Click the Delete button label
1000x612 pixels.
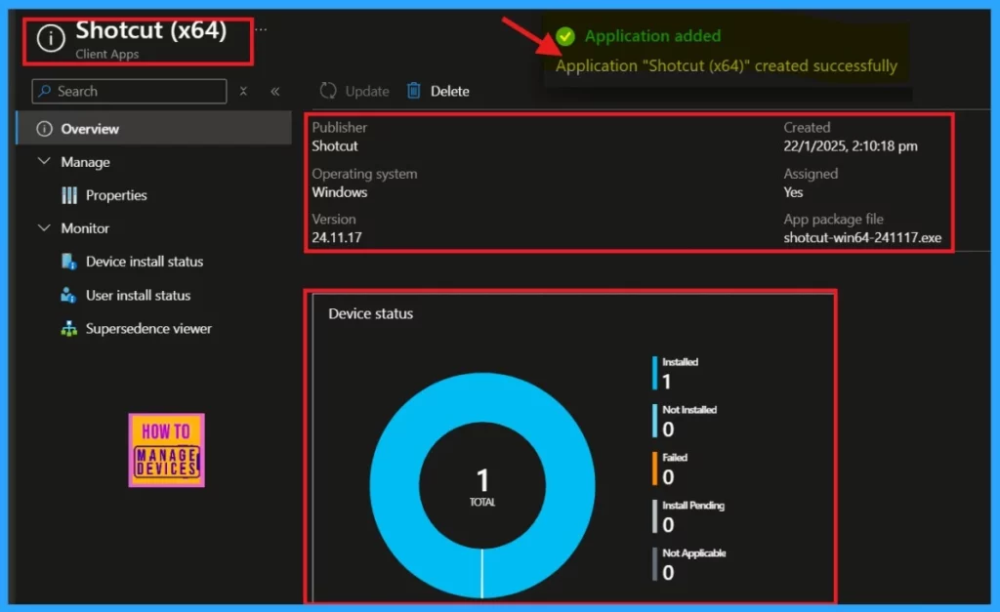coord(449,91)
